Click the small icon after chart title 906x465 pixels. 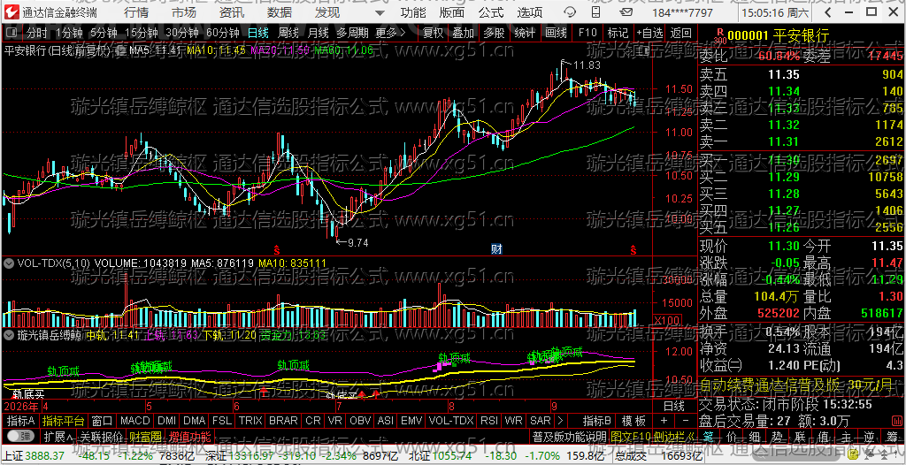(120, 51)
